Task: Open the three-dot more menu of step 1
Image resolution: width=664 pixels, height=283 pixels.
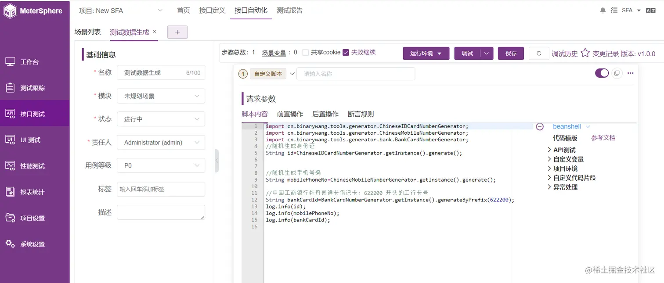Action: coord(631,73)
